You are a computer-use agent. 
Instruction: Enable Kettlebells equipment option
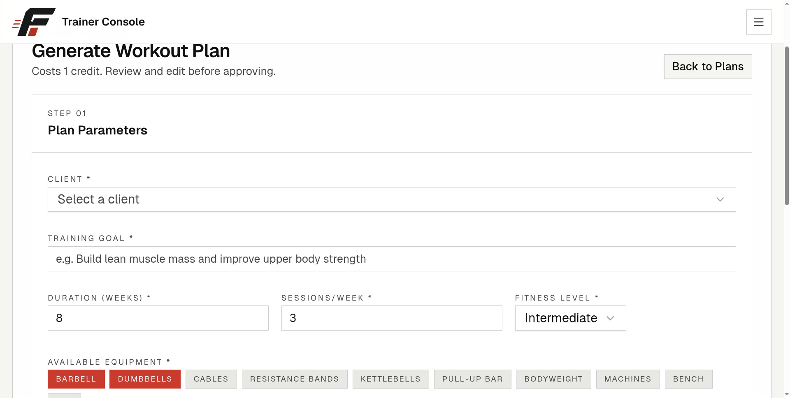click(390, 379)
